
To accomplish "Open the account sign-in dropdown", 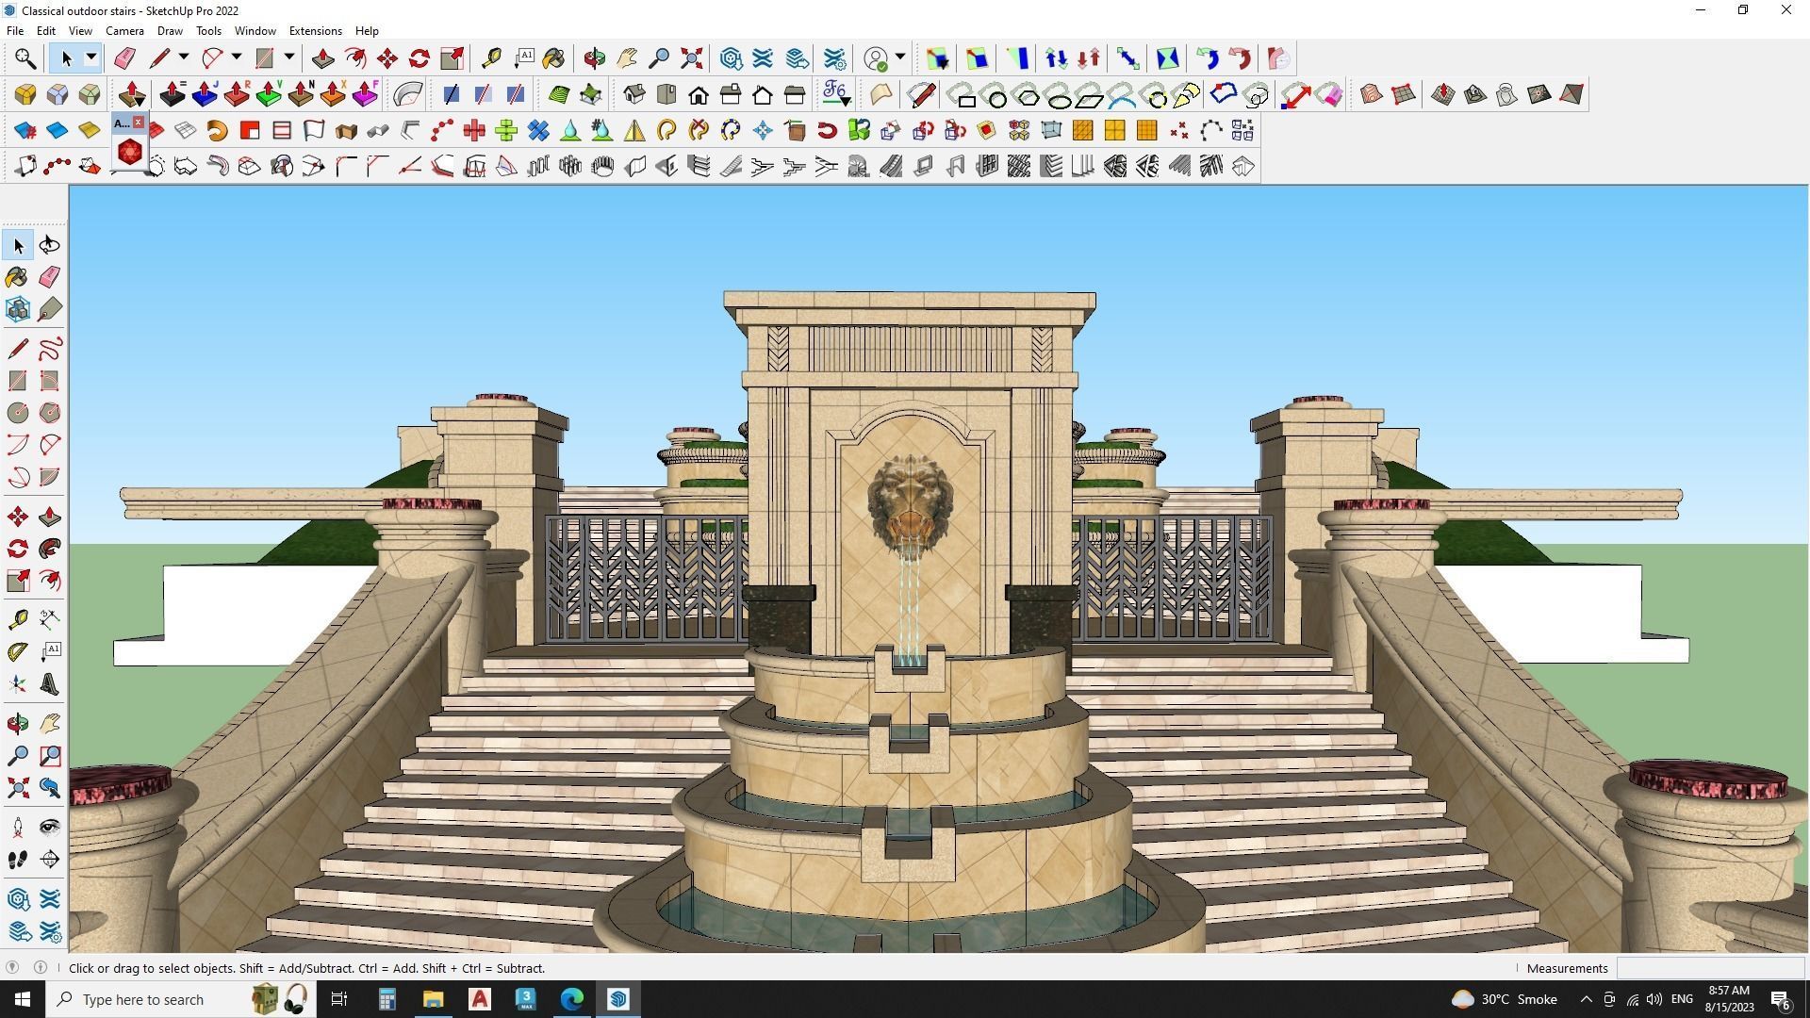I will 900,58.
